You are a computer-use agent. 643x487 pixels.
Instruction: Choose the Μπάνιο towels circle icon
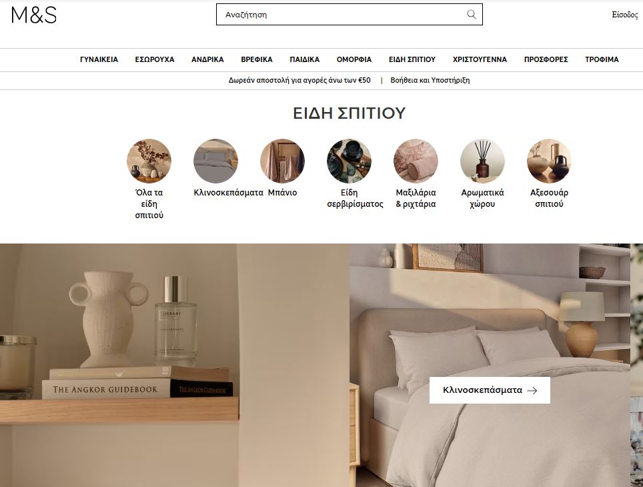pos(282,161)
